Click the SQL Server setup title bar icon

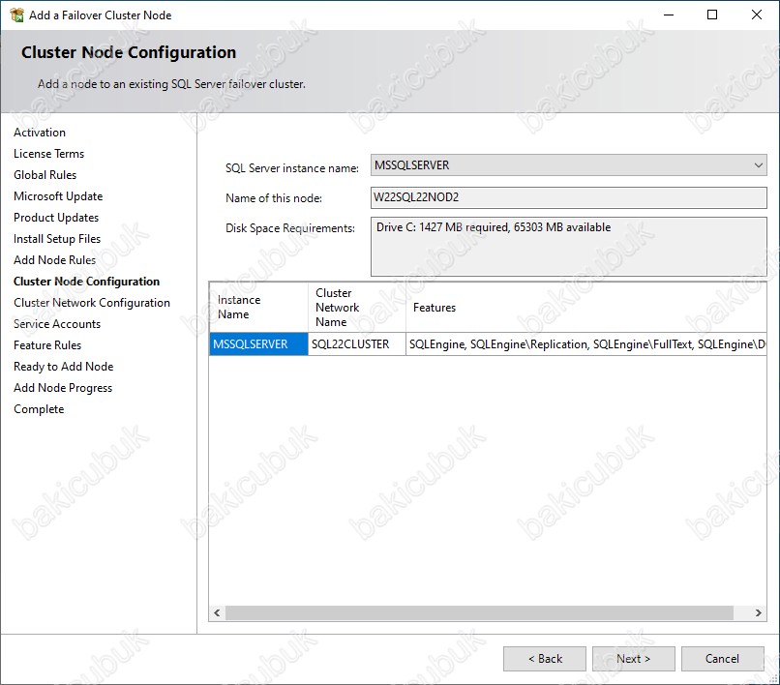[16, 15]
